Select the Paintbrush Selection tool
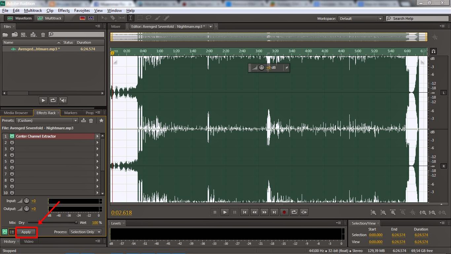 (x=157, y=18)
